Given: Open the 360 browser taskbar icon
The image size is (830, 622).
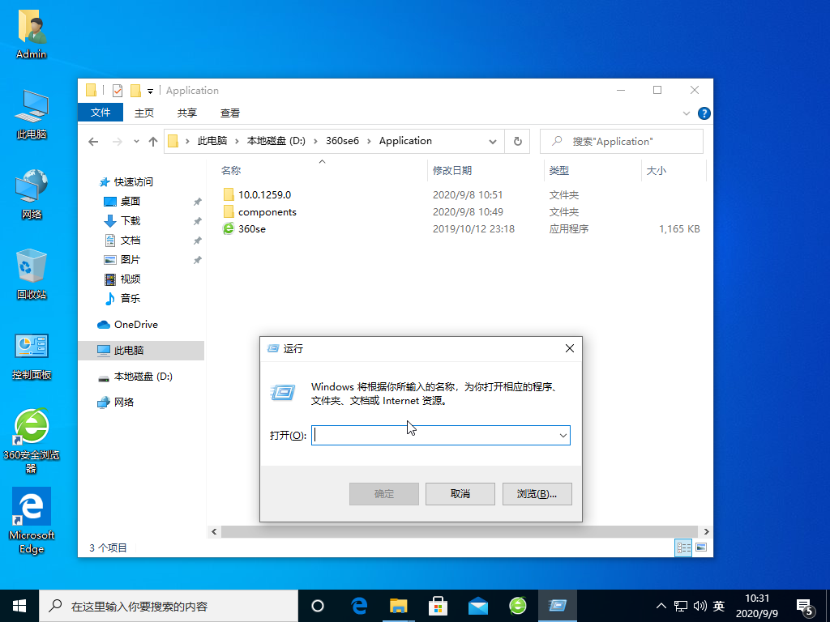Looking at the screenshot, I should pos(518,605).
